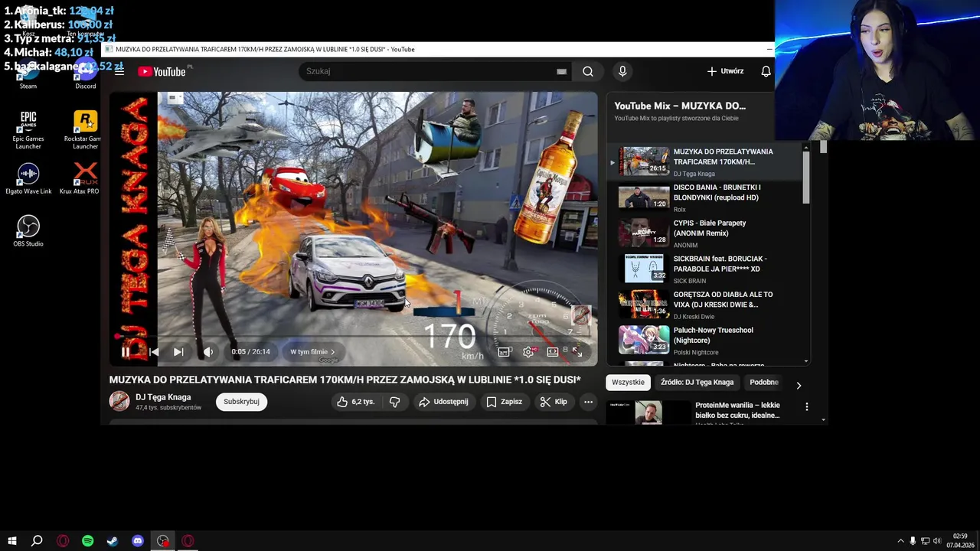Click the YouTube Mix playlist title
This screenshot has width=980, height=551.
[x=680, y=106]
